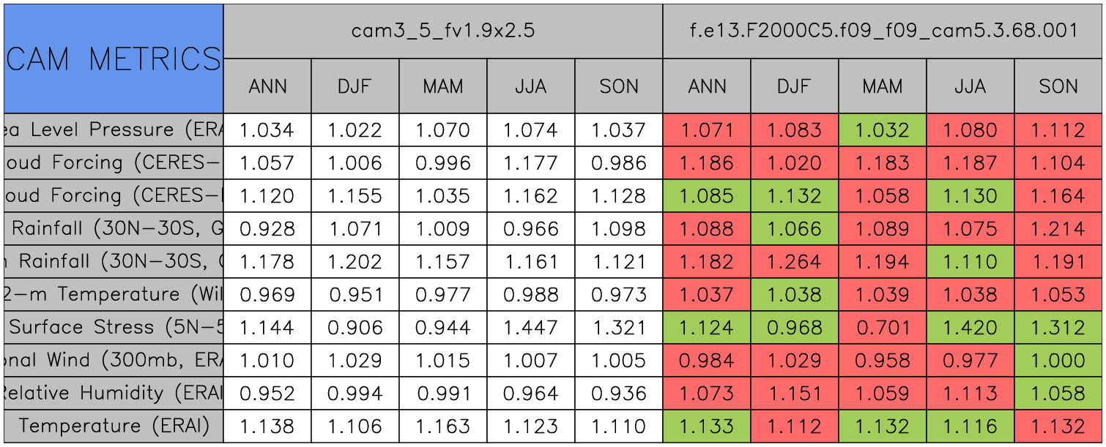
Task: Click the 2-m Temperature row label
Action: coord(114,294)
